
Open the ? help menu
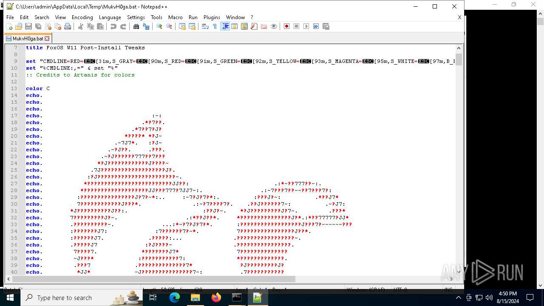point(252,17)
